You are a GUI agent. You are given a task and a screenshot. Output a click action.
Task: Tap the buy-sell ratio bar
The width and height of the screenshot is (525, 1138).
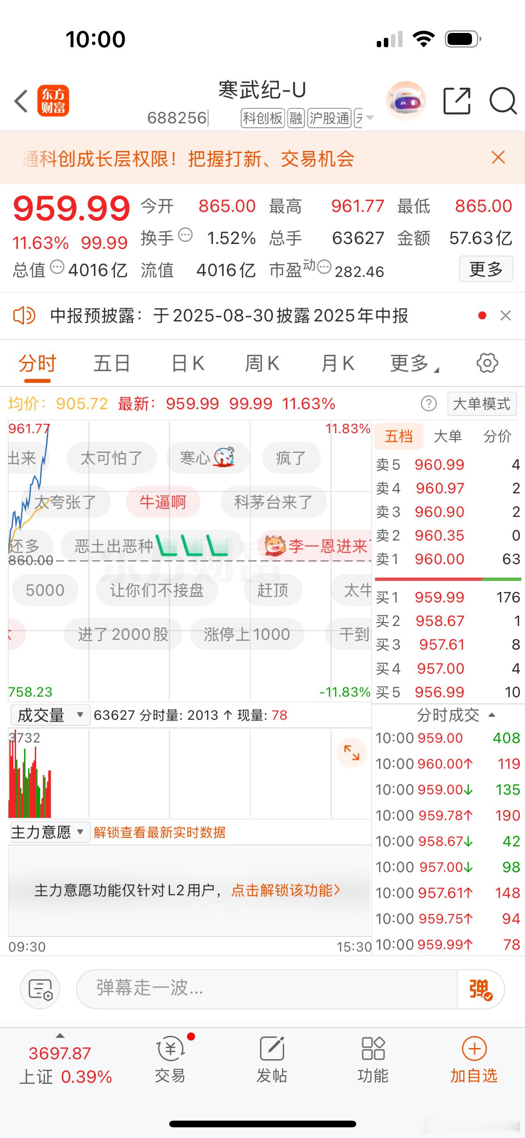coord(448,579)
